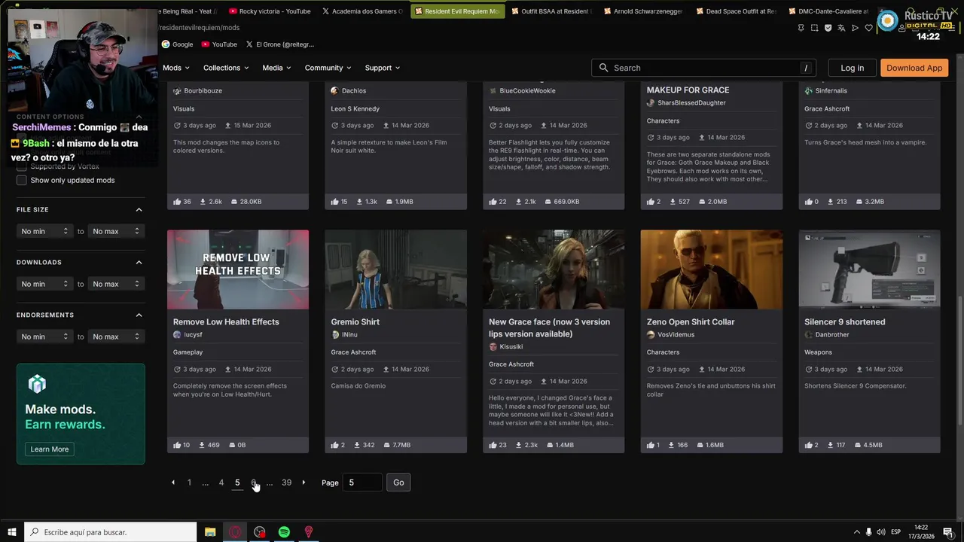Image resolution: width=964 pixels, height=542 pixels.
Task: Open Gremio Shirt mod thumbnail
Action: (x=395, y=269)
